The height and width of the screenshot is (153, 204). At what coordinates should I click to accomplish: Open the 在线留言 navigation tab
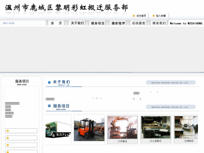point(139,23)
